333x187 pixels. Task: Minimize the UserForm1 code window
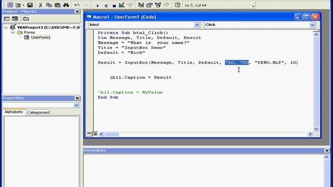pos(298,17)
